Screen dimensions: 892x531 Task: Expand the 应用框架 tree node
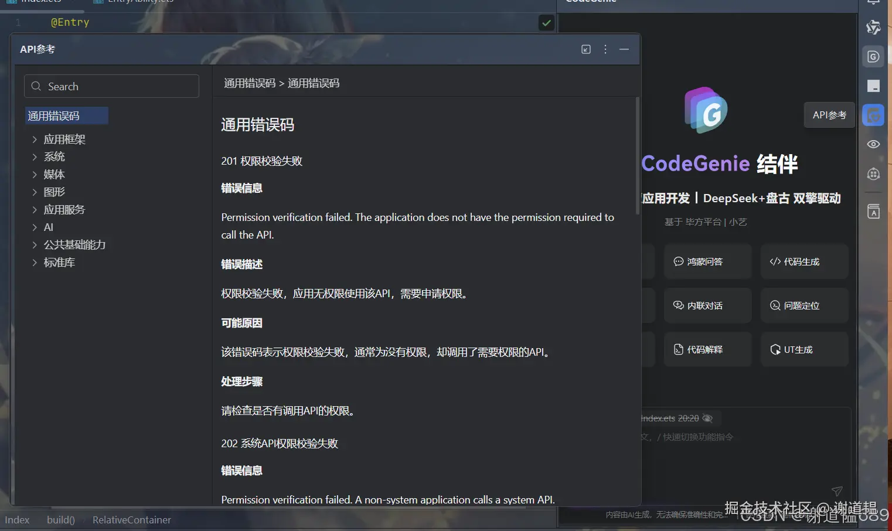(x=35, y=139)
